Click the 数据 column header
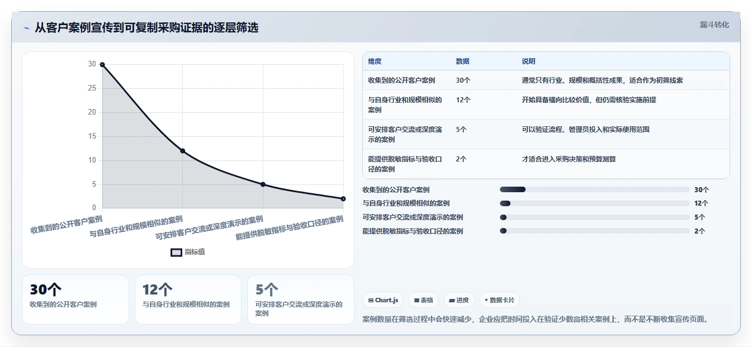The height and width of the screenshot is (347, 752). [x=462, y=61]
